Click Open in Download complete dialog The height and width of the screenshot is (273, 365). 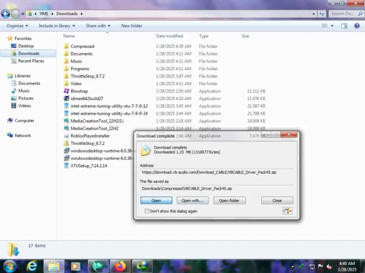click(x=156, y=200)
